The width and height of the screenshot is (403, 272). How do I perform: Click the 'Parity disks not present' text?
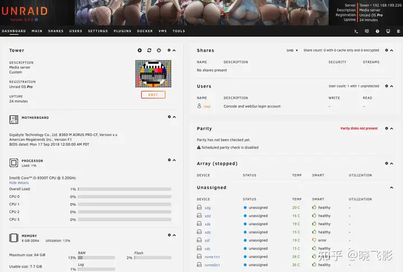coord(359,128)
